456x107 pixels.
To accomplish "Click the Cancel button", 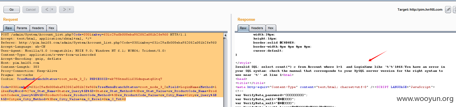I will 31,10.
